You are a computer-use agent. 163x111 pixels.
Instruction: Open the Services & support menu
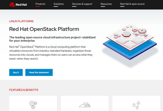pos(82,4)
